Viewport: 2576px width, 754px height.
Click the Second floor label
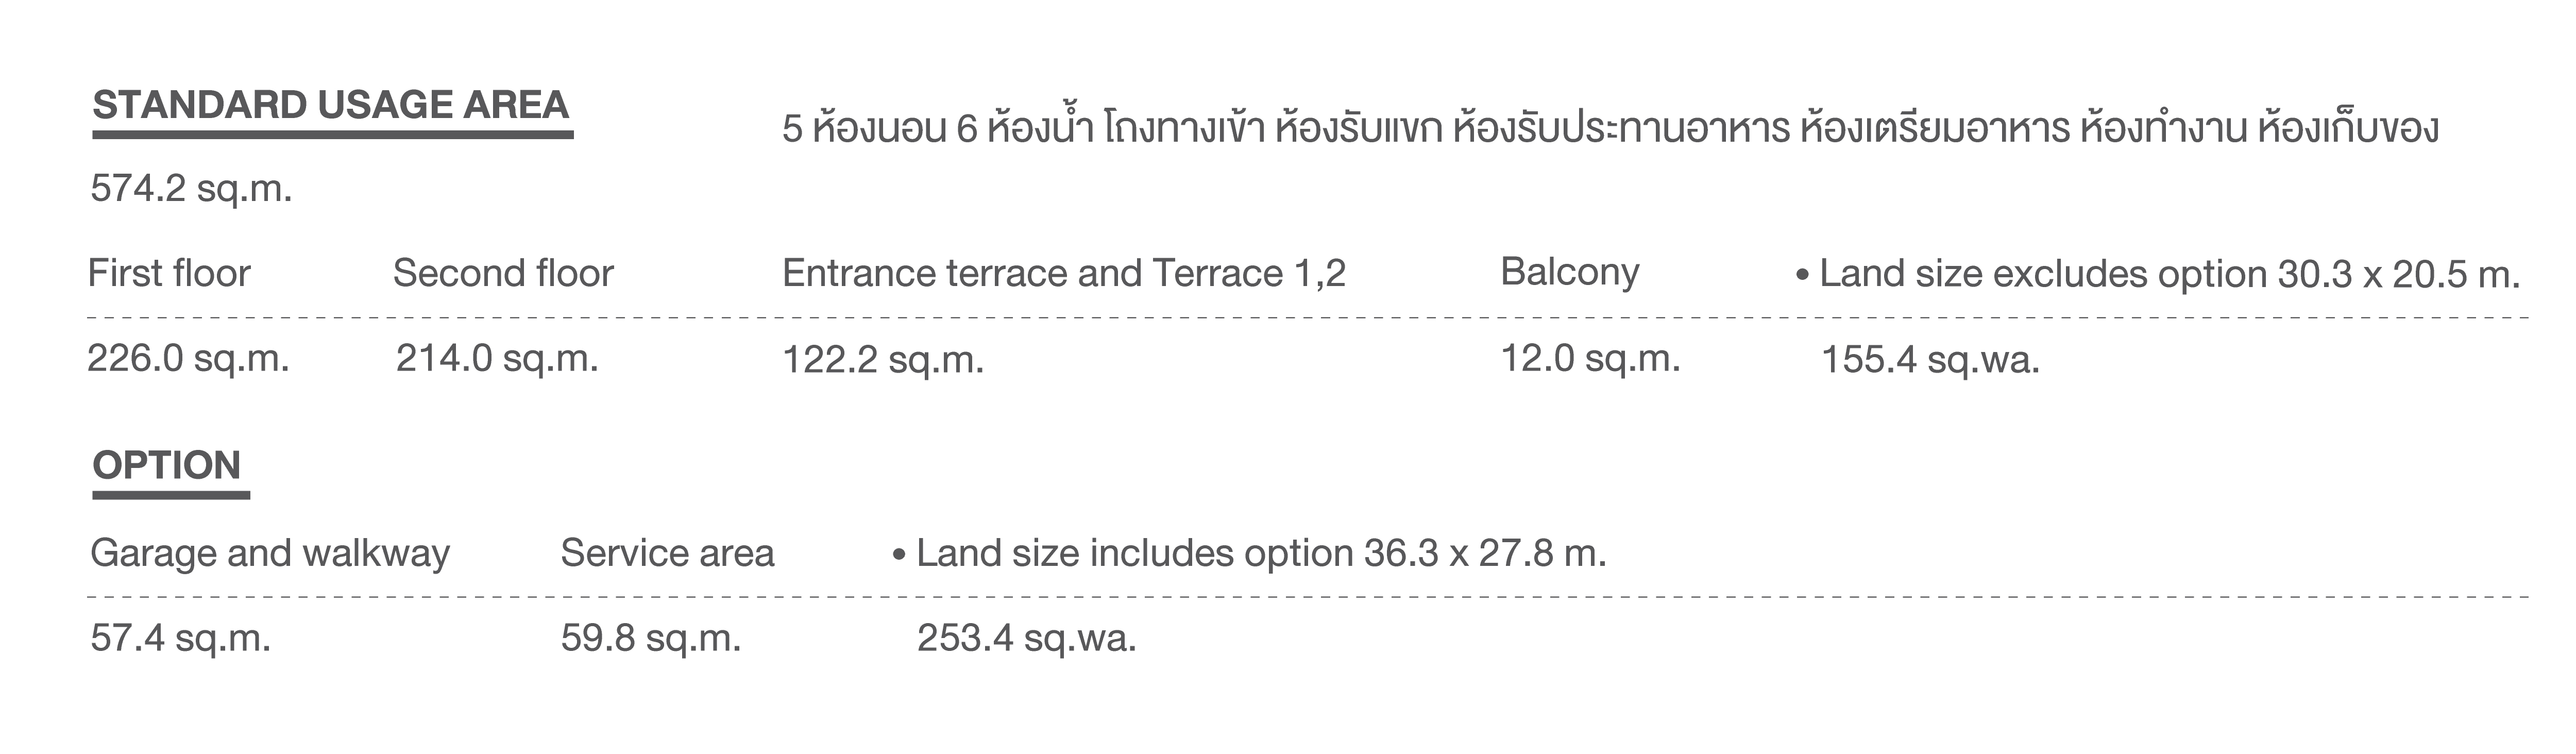pyautogui.click(x=503, y=273)
